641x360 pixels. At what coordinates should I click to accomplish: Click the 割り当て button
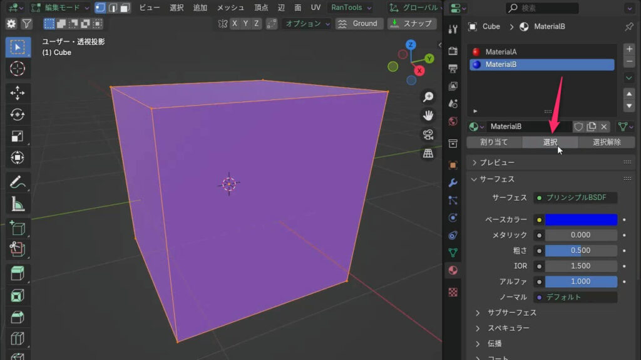[x=495, y=142]
